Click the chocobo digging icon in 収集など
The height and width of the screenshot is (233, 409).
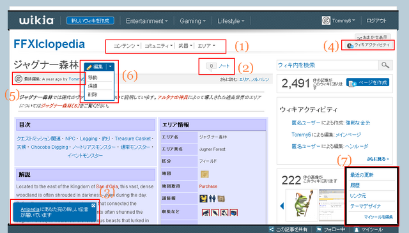(206, 213)
